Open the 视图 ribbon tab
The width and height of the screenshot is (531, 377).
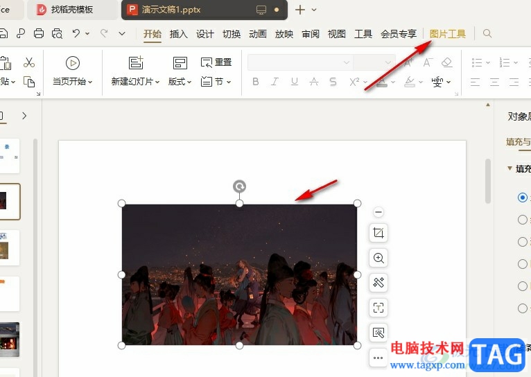pos(337,34)
